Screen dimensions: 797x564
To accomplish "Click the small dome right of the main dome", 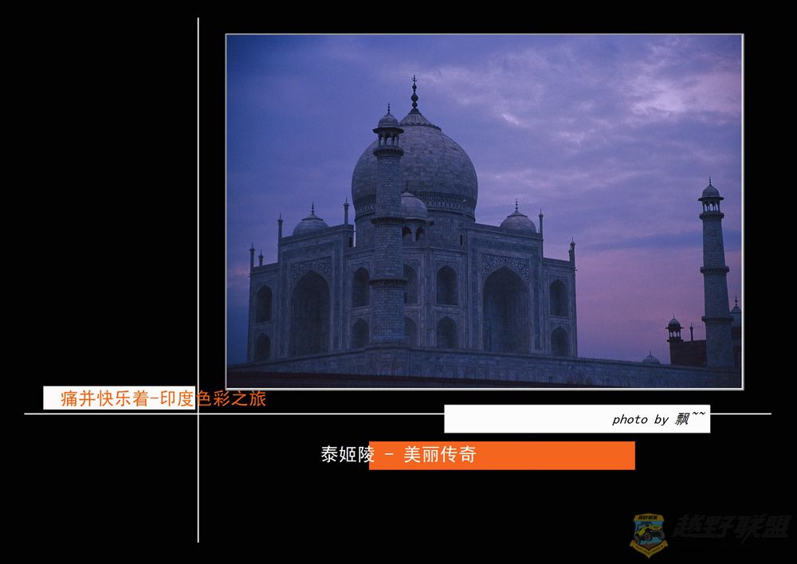I will click(518, 221).
